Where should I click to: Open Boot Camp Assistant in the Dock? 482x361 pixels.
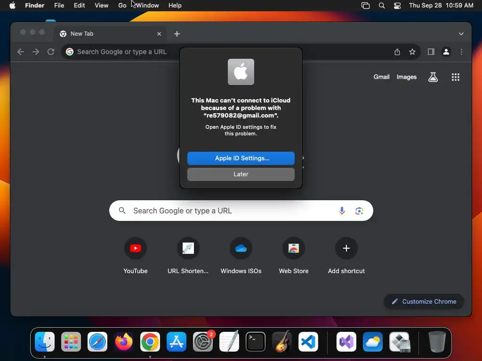pyautogui.click(x=399, y=342)
